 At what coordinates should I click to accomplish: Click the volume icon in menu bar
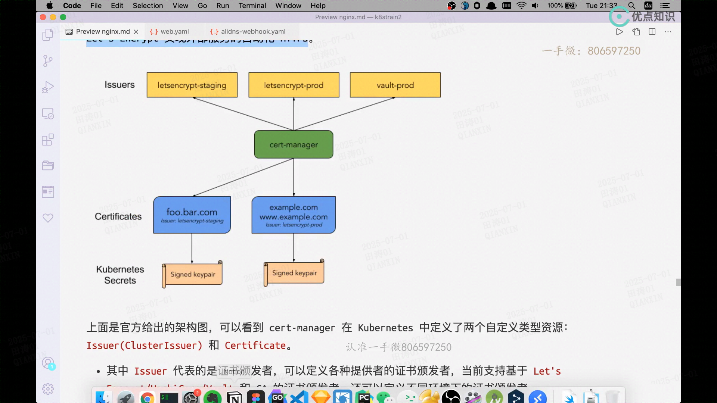[535, 6]
